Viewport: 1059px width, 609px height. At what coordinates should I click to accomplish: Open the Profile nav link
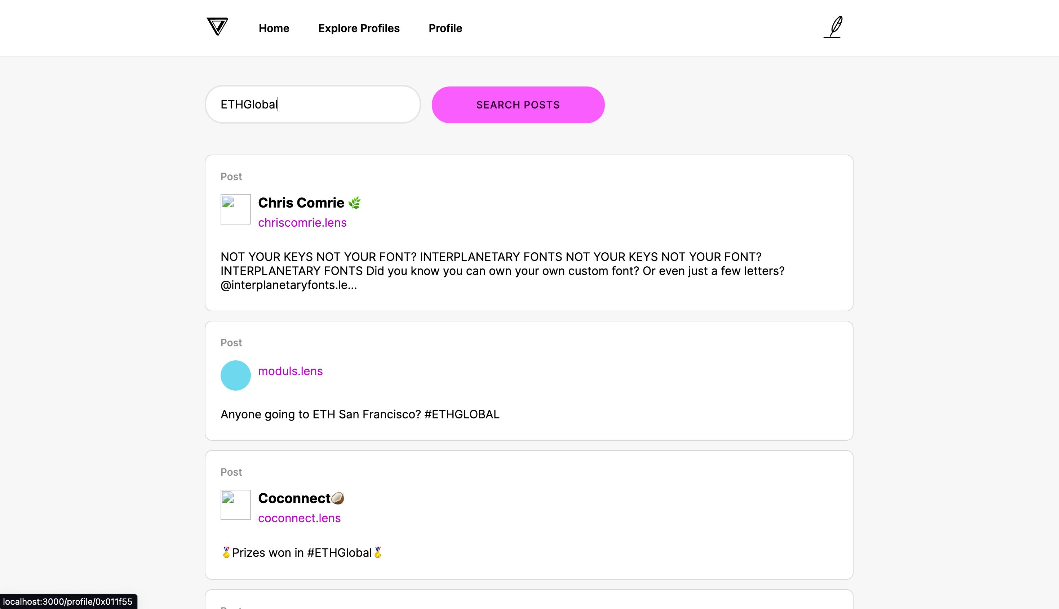pos(446,28)
